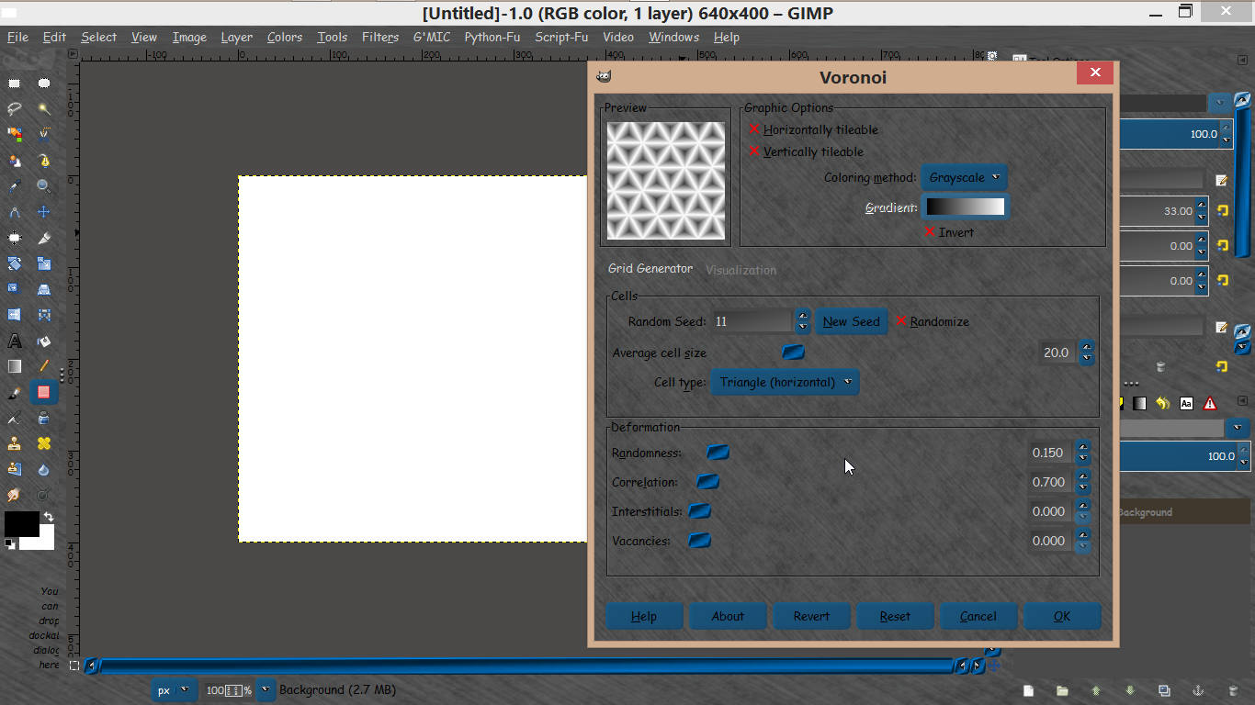The height and width of the screenshot is (705, 1255).
Task: Toggle Horizontally tileable option
Action: [x=814, y=129]
